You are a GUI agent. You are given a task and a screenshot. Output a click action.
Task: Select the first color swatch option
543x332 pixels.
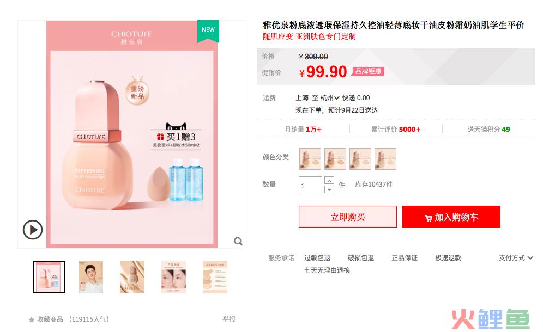pos(310,159)
